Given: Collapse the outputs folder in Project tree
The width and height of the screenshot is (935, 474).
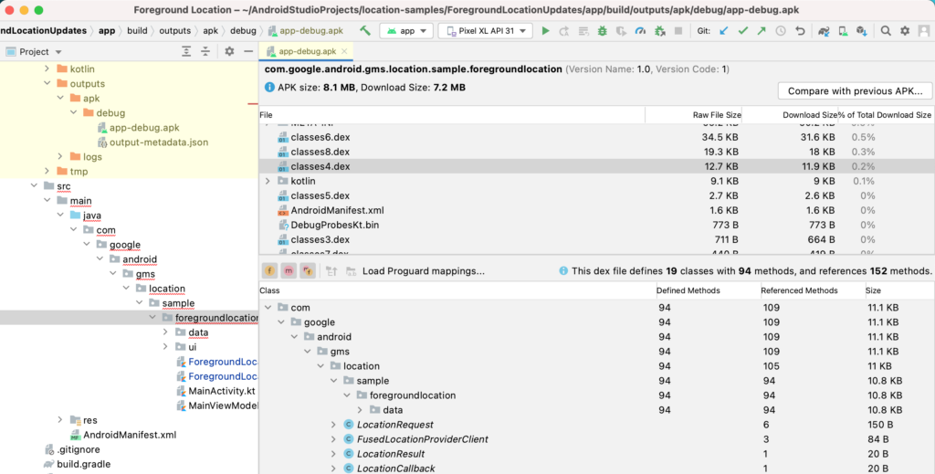Looking at the screenshot, I should click(x=47, y=83).
